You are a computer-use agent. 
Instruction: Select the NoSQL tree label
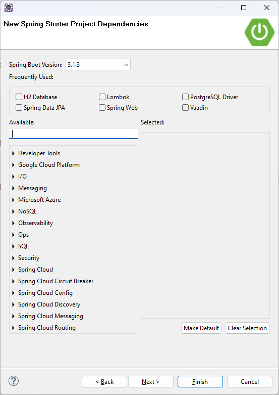[x=27, y=211]
